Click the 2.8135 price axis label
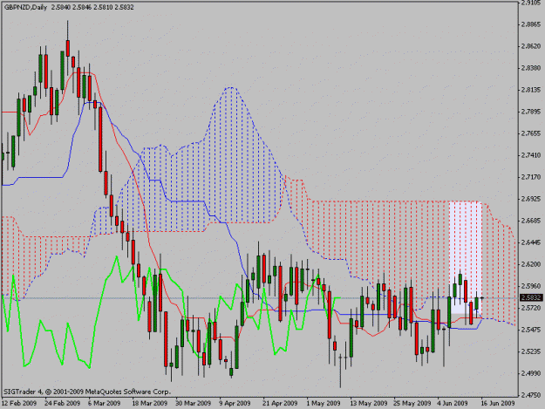The image size is (545, 409). click(531, 90)
